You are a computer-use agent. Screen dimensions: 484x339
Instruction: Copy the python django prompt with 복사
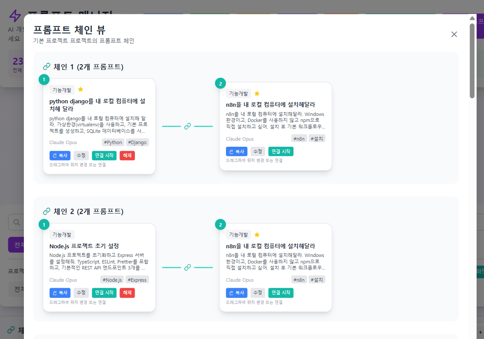pyautogui.click(x=60, y=155)
